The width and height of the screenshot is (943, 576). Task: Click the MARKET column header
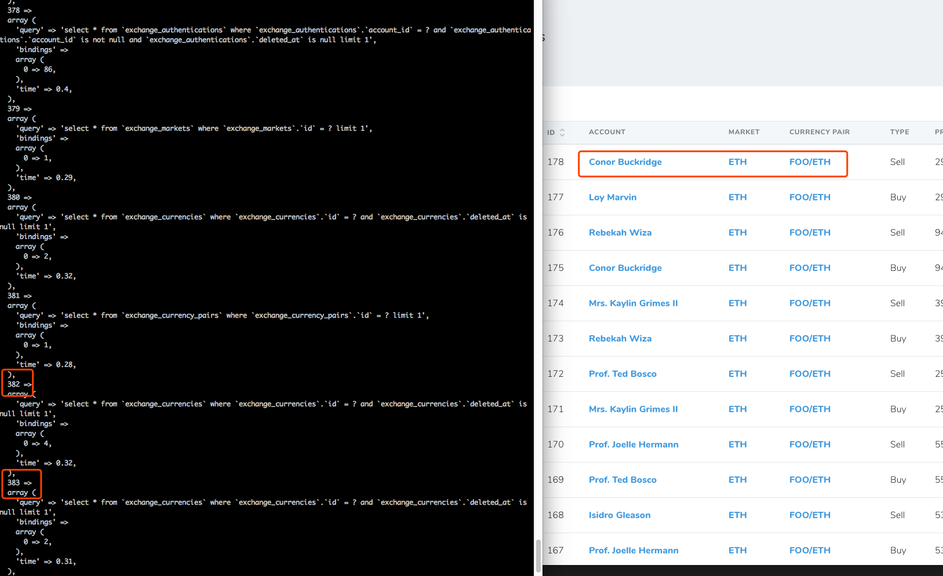pyautogui.click(x=744, y=132)
